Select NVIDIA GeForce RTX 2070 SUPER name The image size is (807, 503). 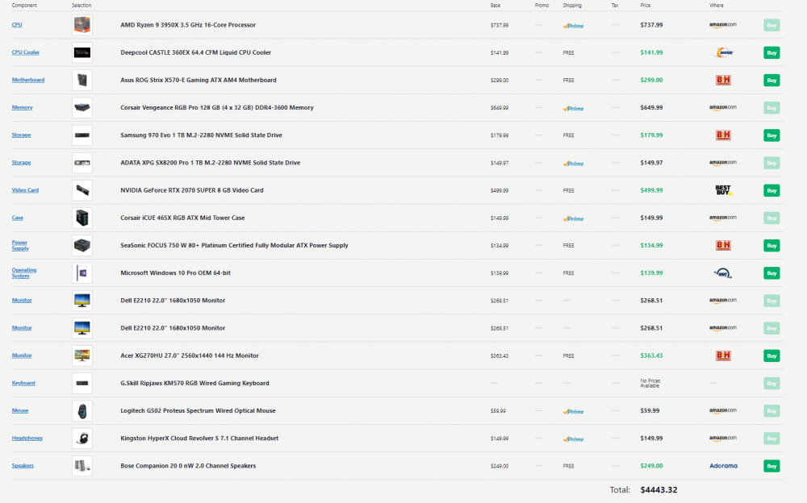click(192, 190)
